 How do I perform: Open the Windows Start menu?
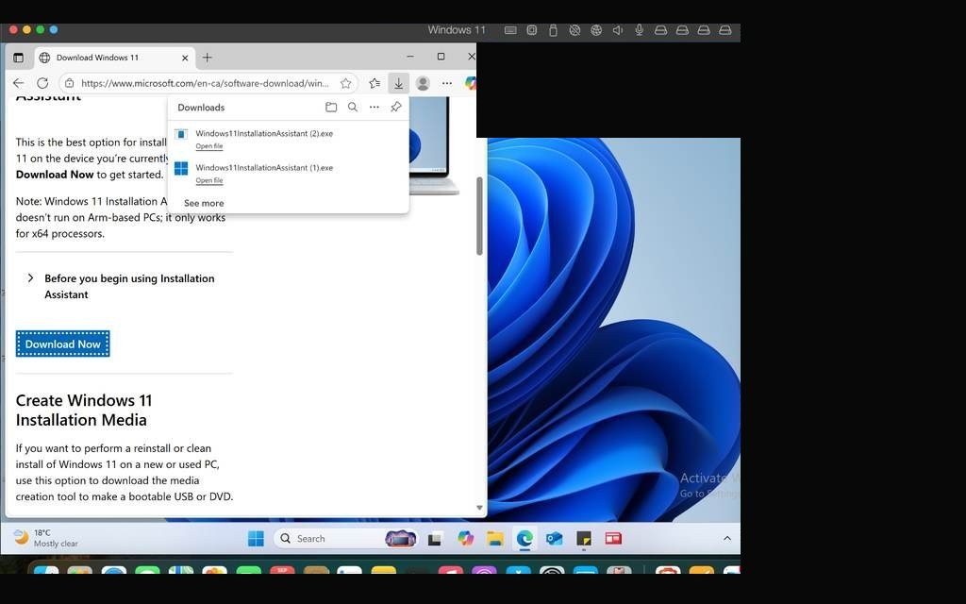click(256, 539)
